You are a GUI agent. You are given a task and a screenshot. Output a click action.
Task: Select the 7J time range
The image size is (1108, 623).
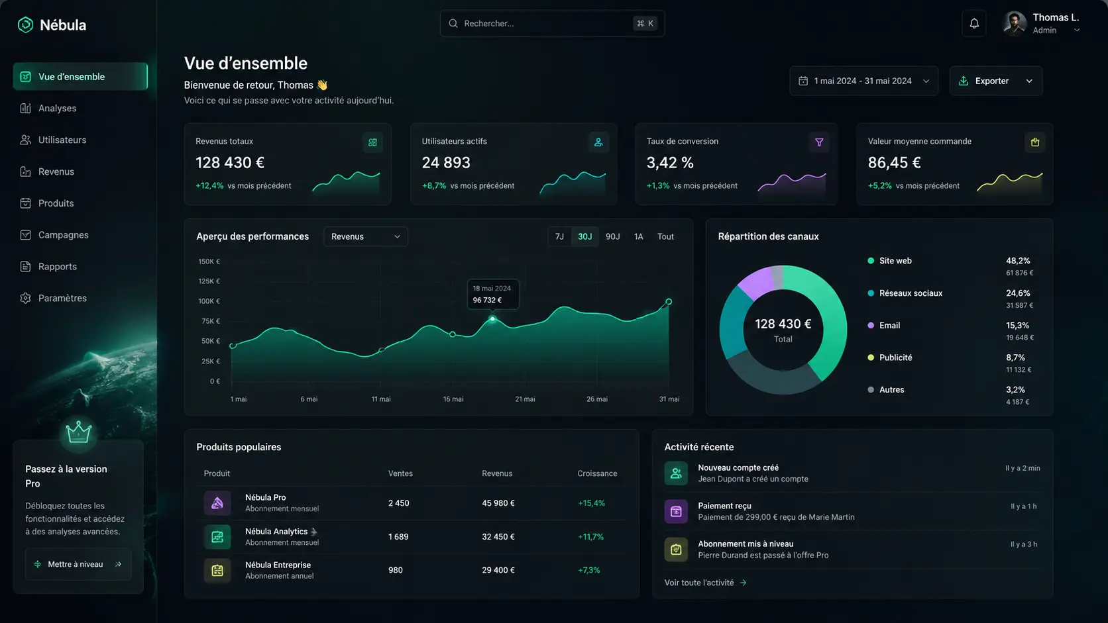click(x=559, y=236)
